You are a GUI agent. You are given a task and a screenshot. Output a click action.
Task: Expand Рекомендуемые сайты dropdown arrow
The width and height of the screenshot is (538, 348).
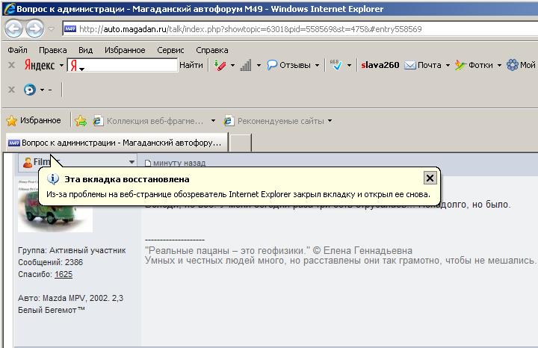(x=330, y=121)
